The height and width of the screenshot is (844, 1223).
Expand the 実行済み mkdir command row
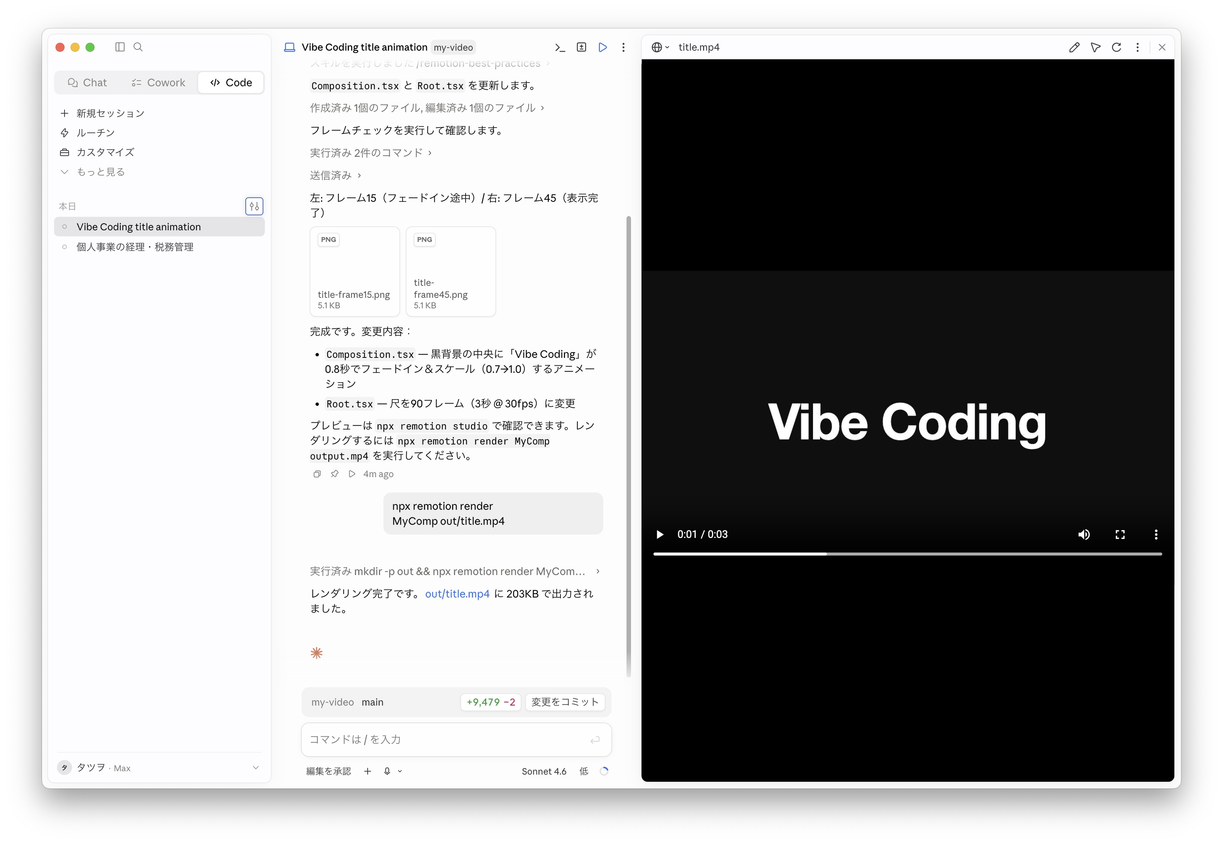pyautogui.click(x=455, y=571)
